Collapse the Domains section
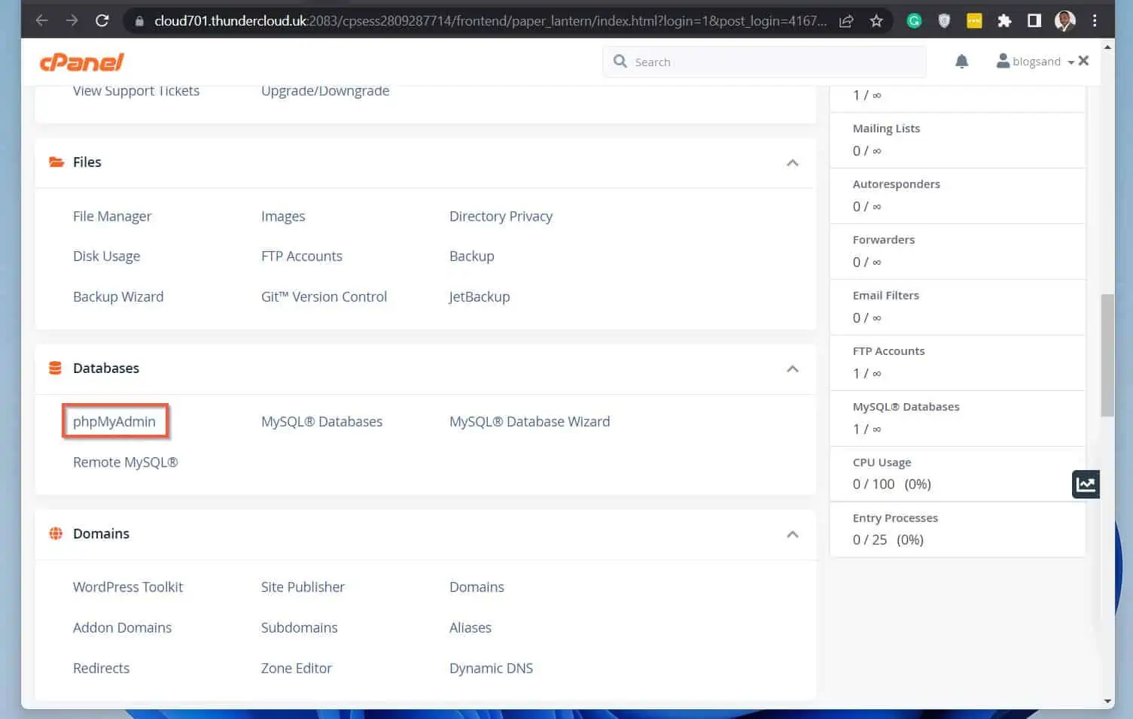The width and height of the screenshot is (1133, 719). point(793,534)
